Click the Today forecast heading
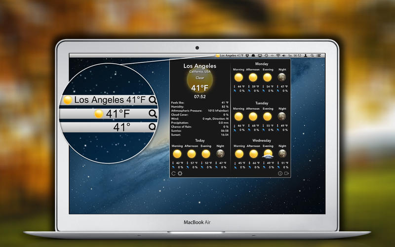The image size is (395, 247). point(200,141)
